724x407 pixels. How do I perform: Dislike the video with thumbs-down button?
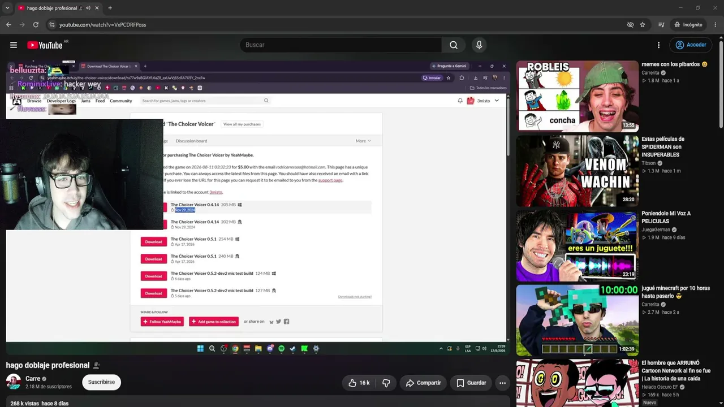pos(386,383)
